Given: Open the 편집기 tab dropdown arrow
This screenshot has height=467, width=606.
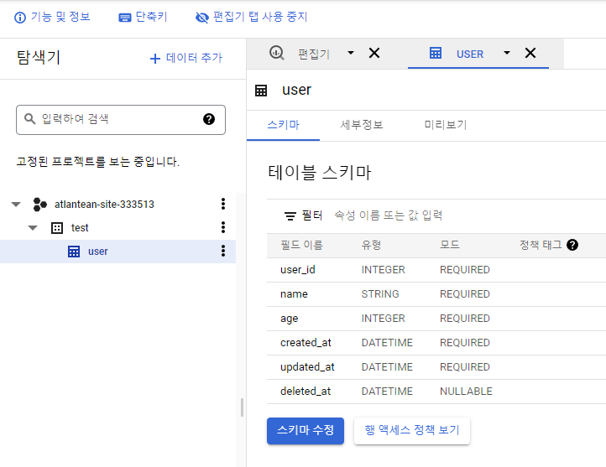Looking at the screenshot, I should 351,53.
